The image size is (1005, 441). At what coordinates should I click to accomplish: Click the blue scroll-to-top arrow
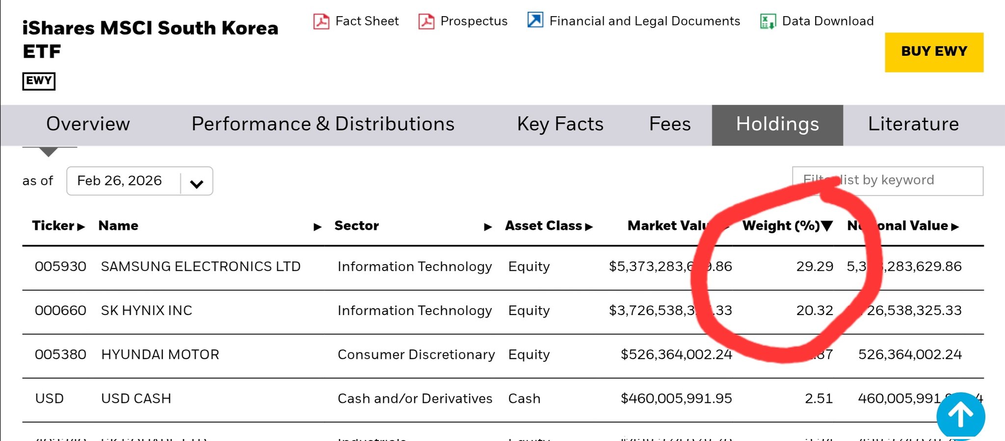pos(960,416)
